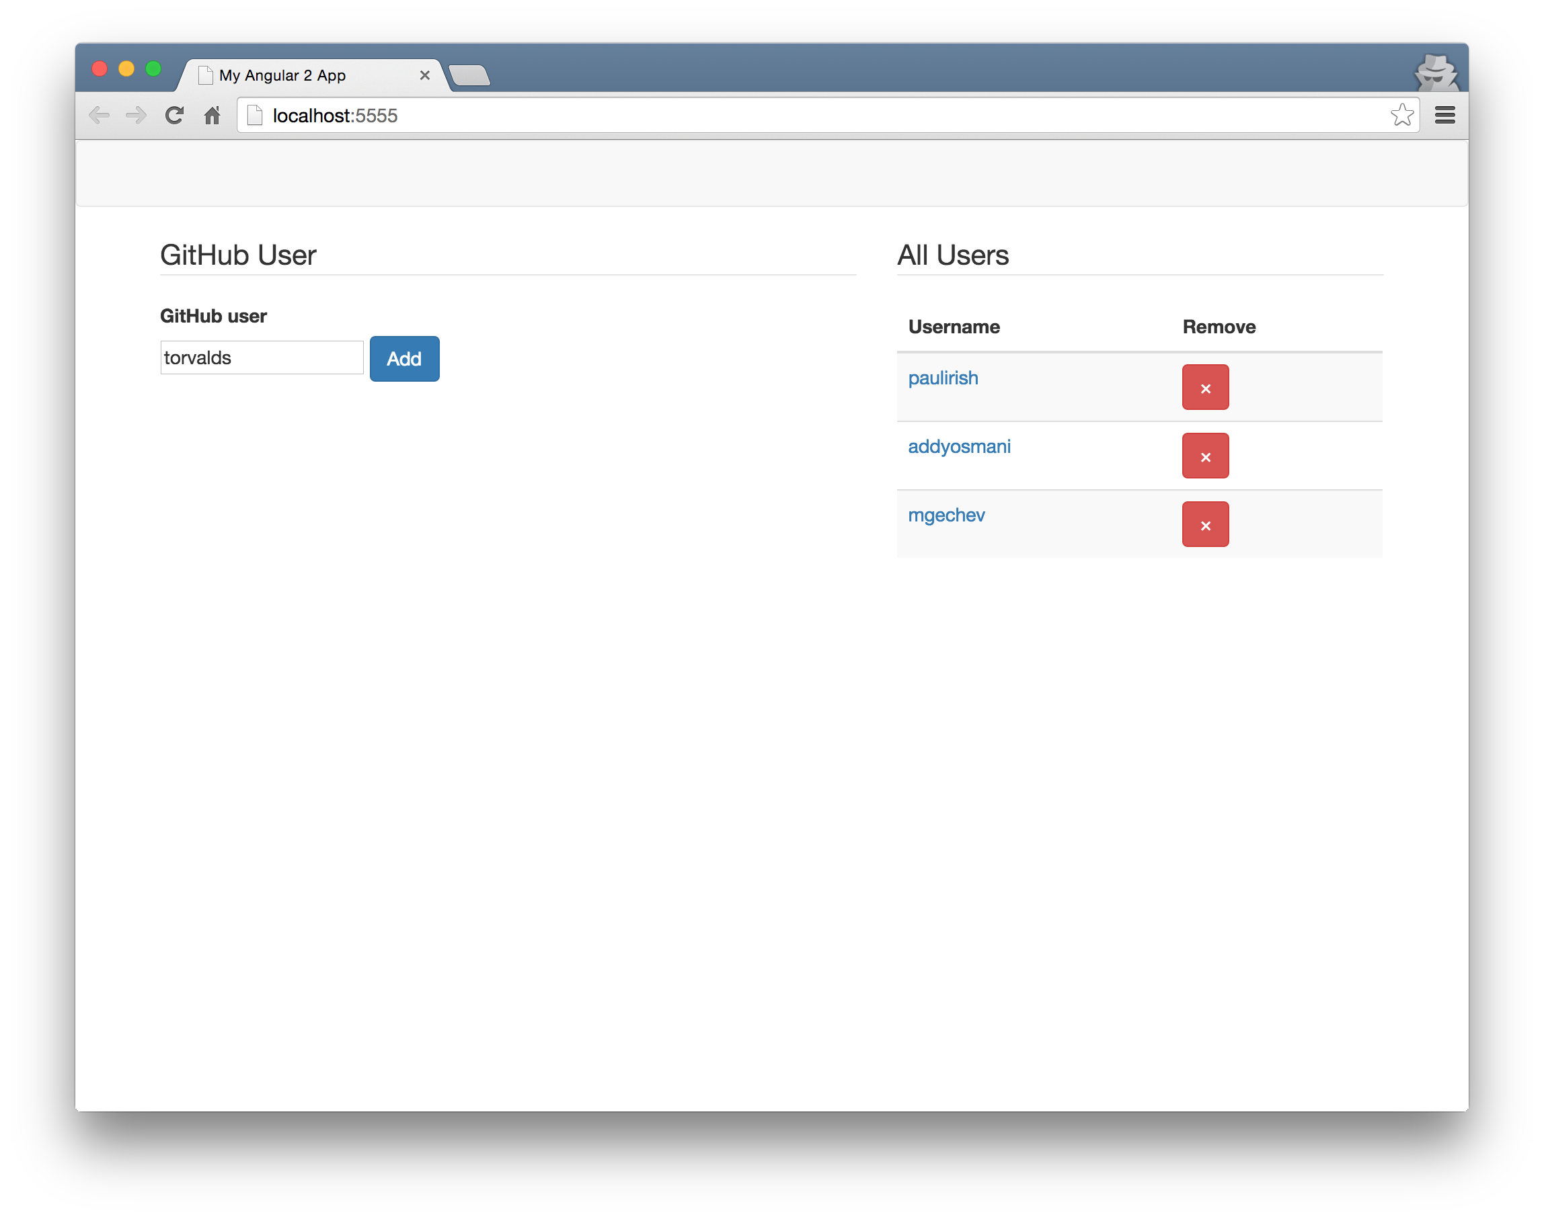
Task: Reload the page with refresh icon
Action: coord(174,115)
